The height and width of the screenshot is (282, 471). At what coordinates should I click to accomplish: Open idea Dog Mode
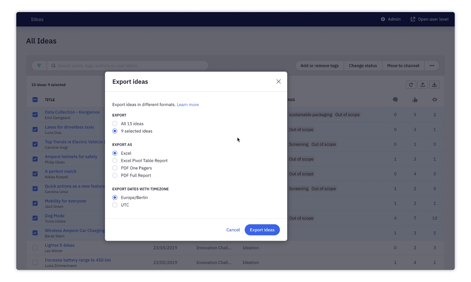click(x=55, y=216)
